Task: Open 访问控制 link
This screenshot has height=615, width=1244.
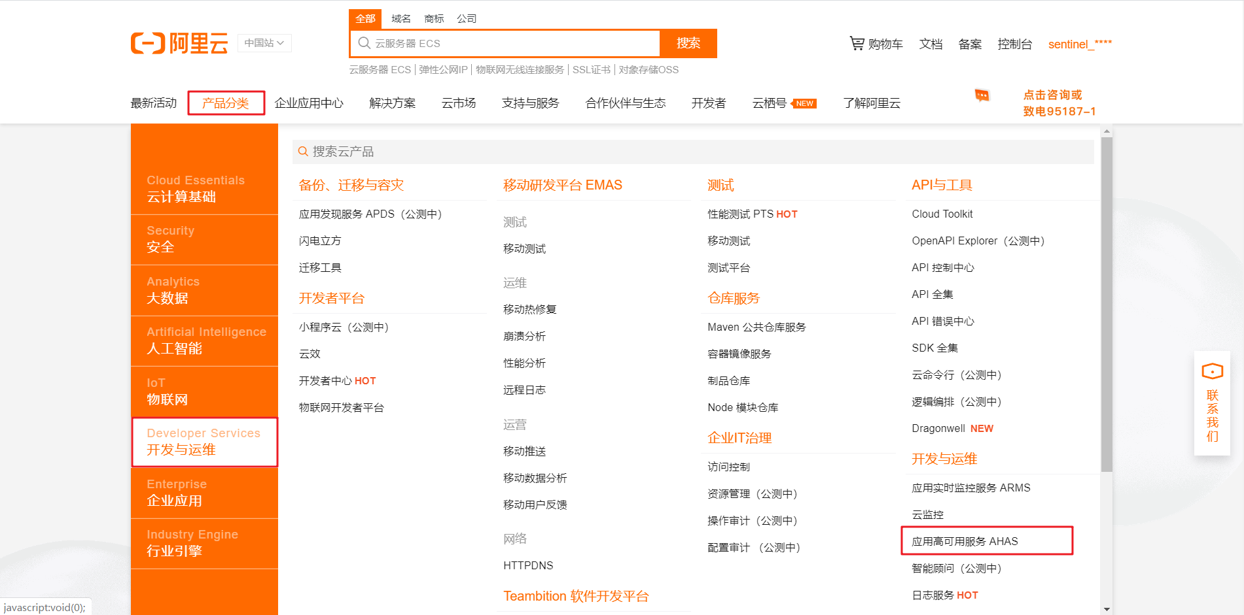Action: coord(729,467)
